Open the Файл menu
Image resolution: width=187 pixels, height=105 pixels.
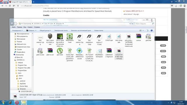tap(14, 27)
